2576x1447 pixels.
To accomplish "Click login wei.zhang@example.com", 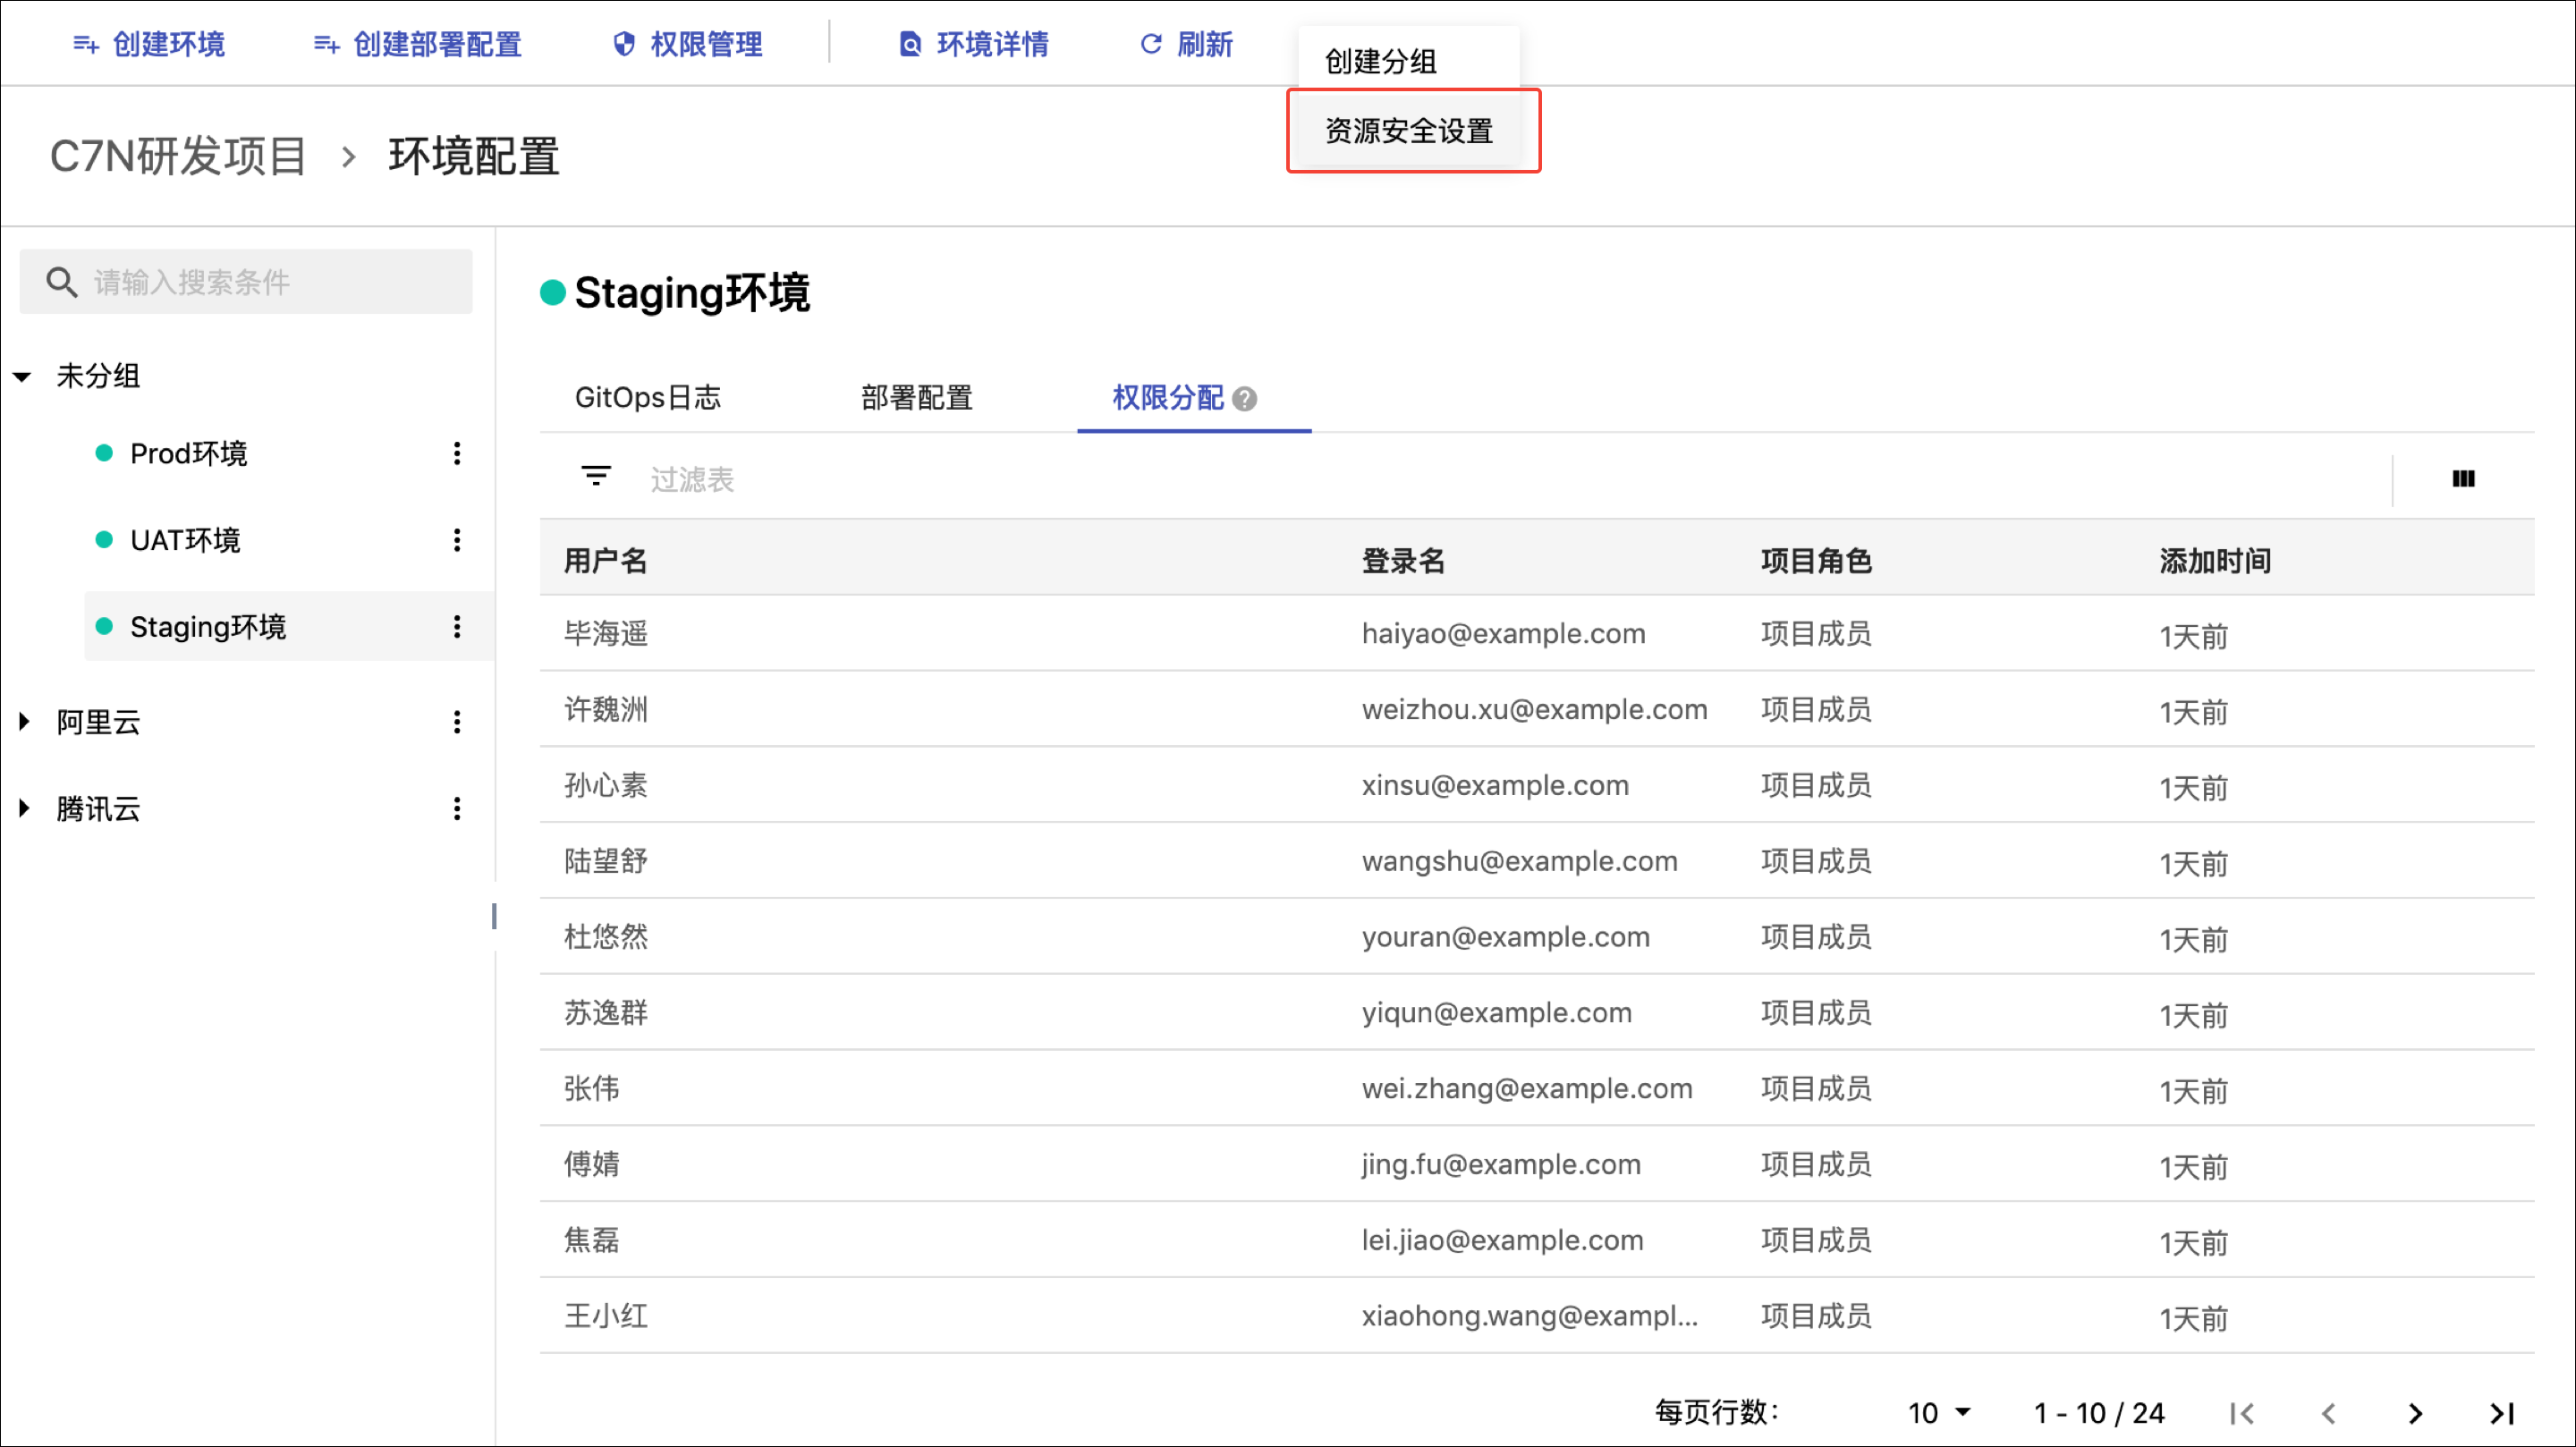I will click(x=1527, y=1089).
